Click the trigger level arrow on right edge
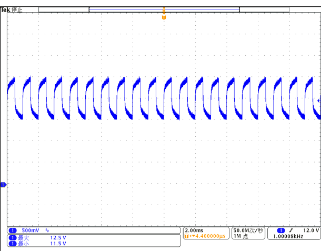The image size is (321, 251). [x=319, y=101]
